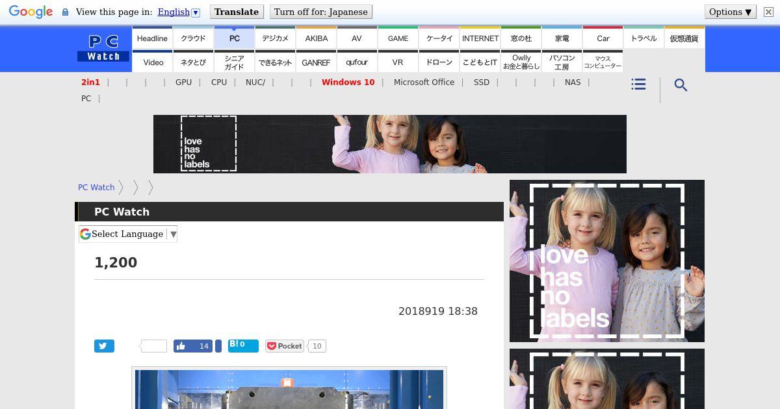
Task: Open the INTERNET tab
Action: [x=480, y=38]
